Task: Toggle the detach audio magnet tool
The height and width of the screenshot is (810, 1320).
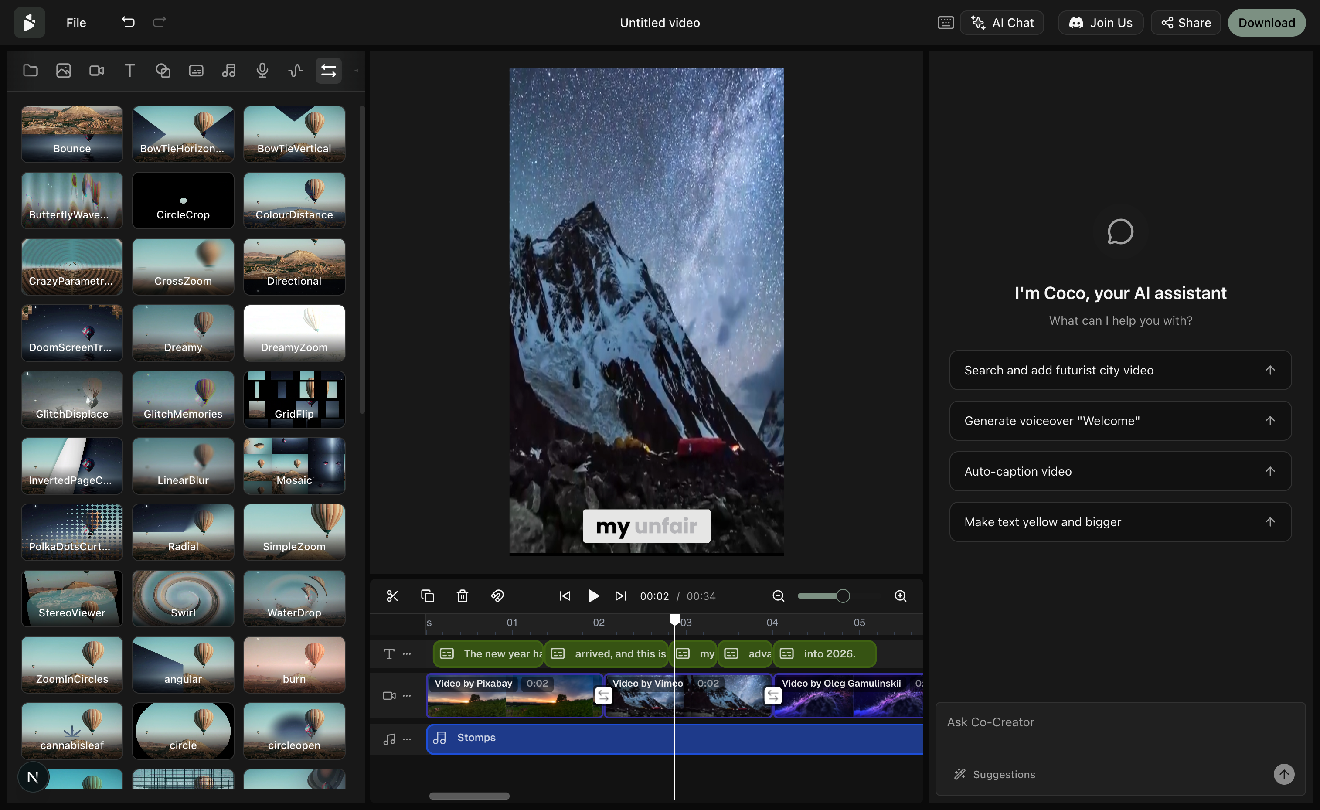Action: click(x=497, y=596)
